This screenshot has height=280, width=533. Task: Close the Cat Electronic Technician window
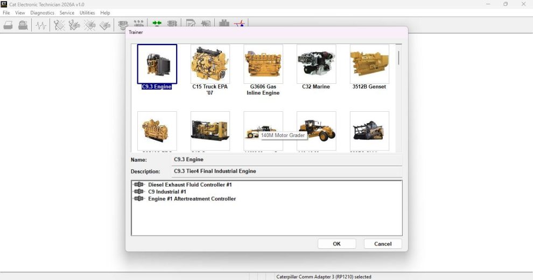(523, 4)
